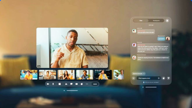Image resolution: width=192 pixels, height=108 pixels.
Task: Click 'Who can see your messages?' link
Action: coord(151,82)
